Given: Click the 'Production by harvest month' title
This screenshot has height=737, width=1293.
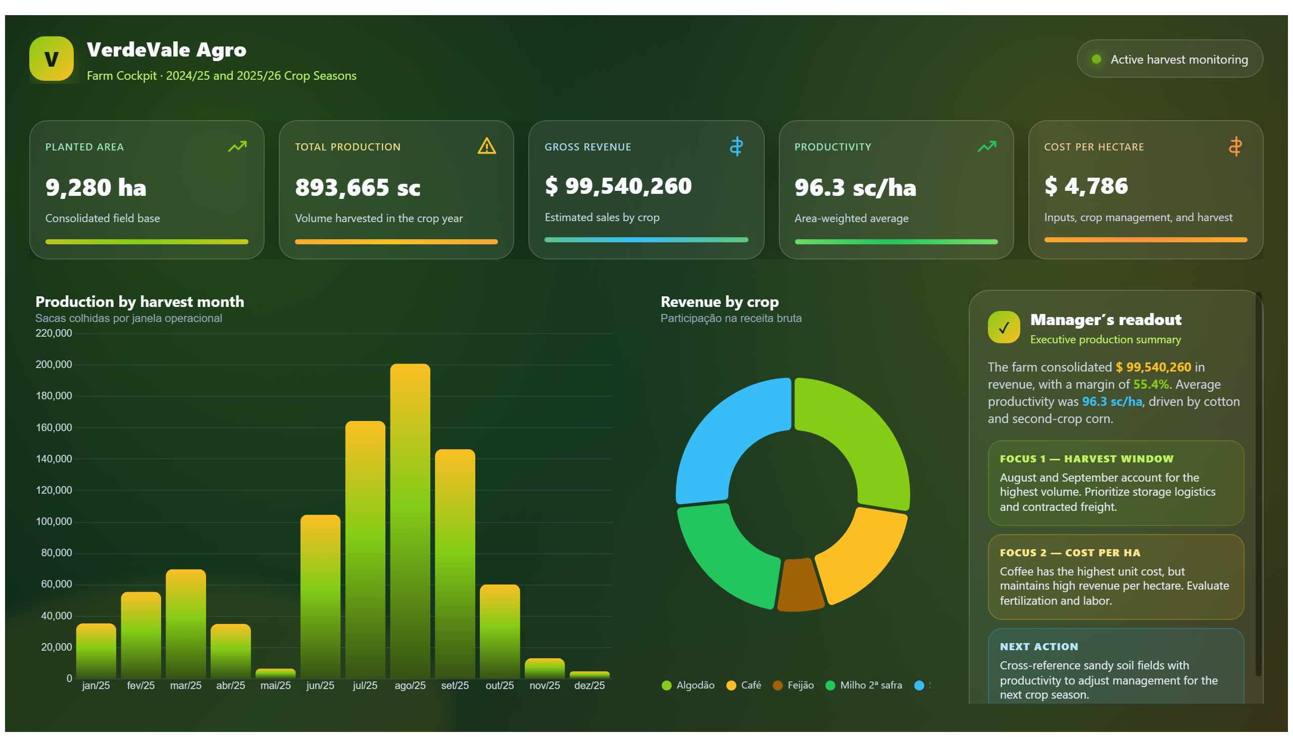Looking at the screenshot, I should 140,302.
